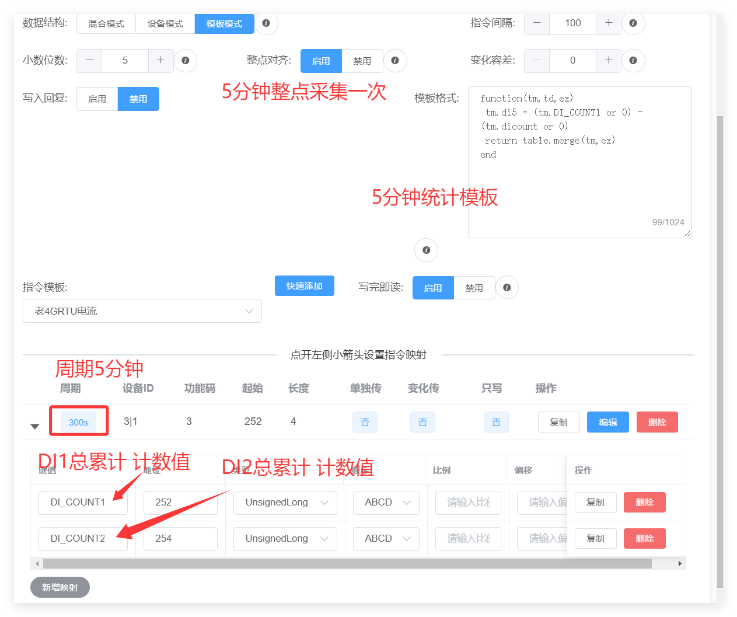The height and width of the screenshot is (617, 737).
Task: Click info icon beside 变化容差 stepper
Action: [x=633, y=61]
